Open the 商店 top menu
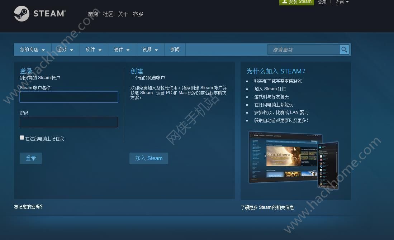 [93, 14]
